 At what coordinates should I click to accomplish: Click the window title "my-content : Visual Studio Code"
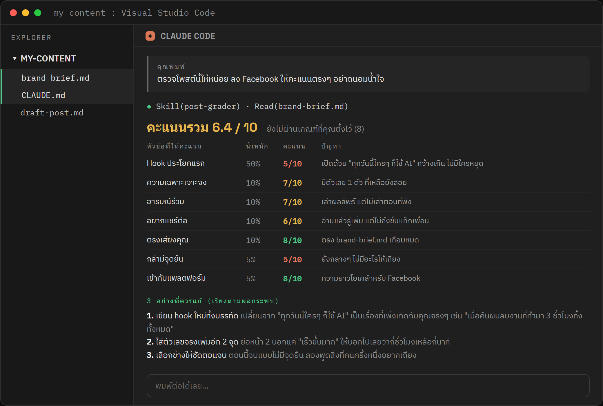(134, 13)
